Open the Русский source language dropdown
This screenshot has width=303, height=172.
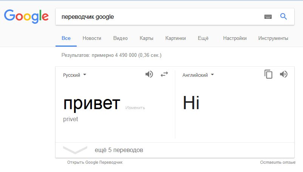(x=74, y=75)
